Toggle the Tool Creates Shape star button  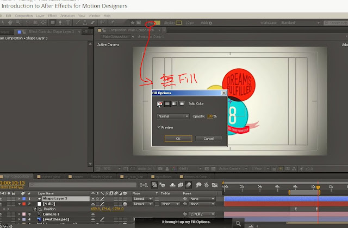(133, 23)
